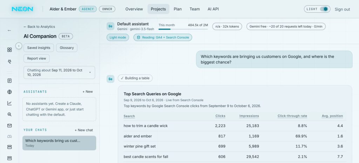This screenshot has width=359, height=163.
Task: Open the Plan tab
Action: 178,9
